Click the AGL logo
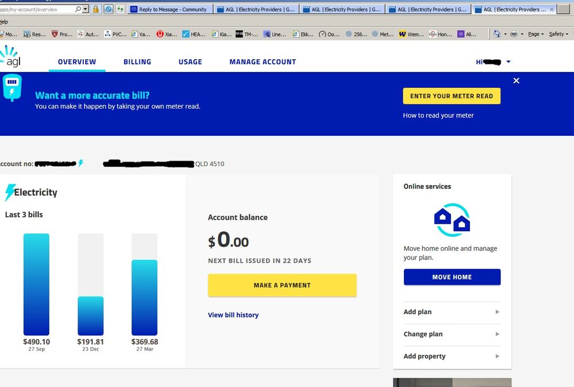 [10, 58]
